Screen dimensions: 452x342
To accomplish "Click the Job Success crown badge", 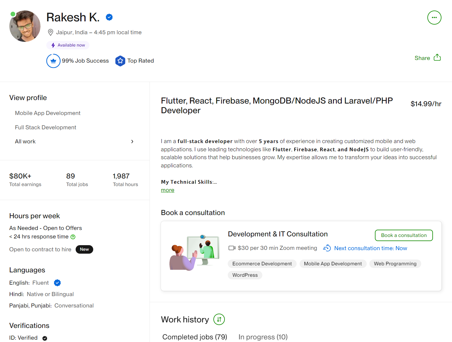I will coord(53,61).
